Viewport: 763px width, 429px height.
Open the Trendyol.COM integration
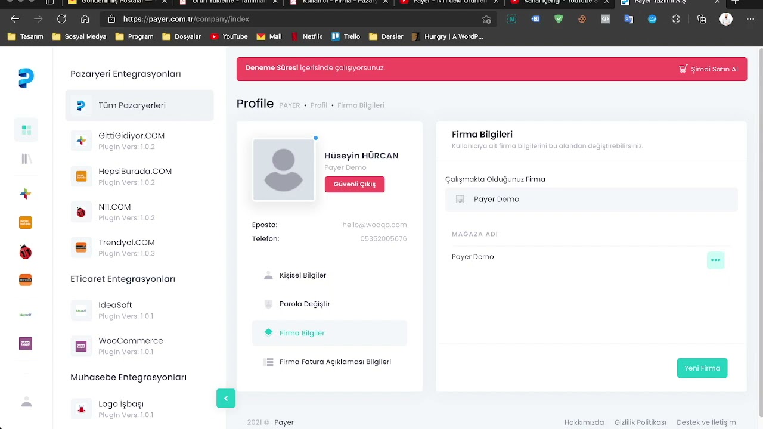pyautogui.click(x=139, y=248)
